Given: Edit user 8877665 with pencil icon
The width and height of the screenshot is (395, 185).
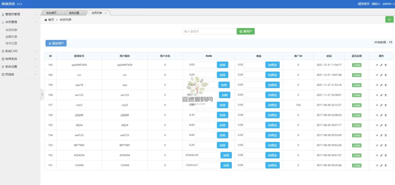Looking at the screenshot, I should pos(381,145).
